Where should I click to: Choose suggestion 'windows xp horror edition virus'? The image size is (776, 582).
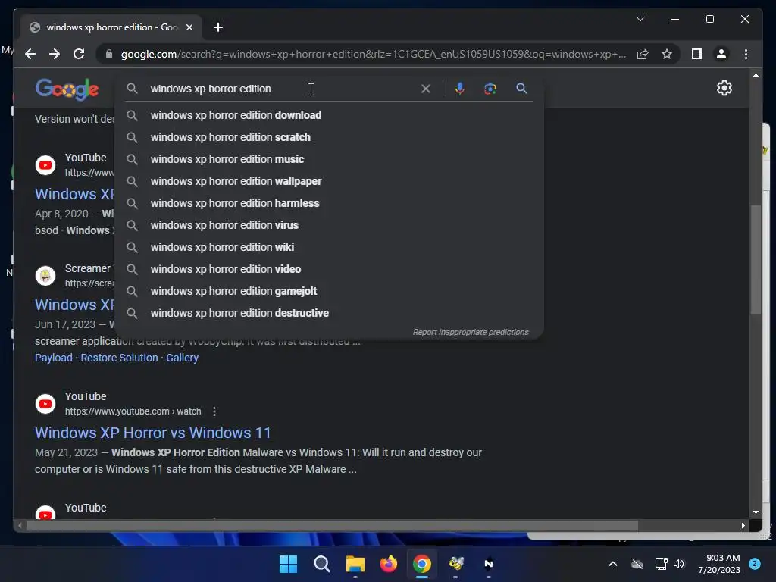329,225
